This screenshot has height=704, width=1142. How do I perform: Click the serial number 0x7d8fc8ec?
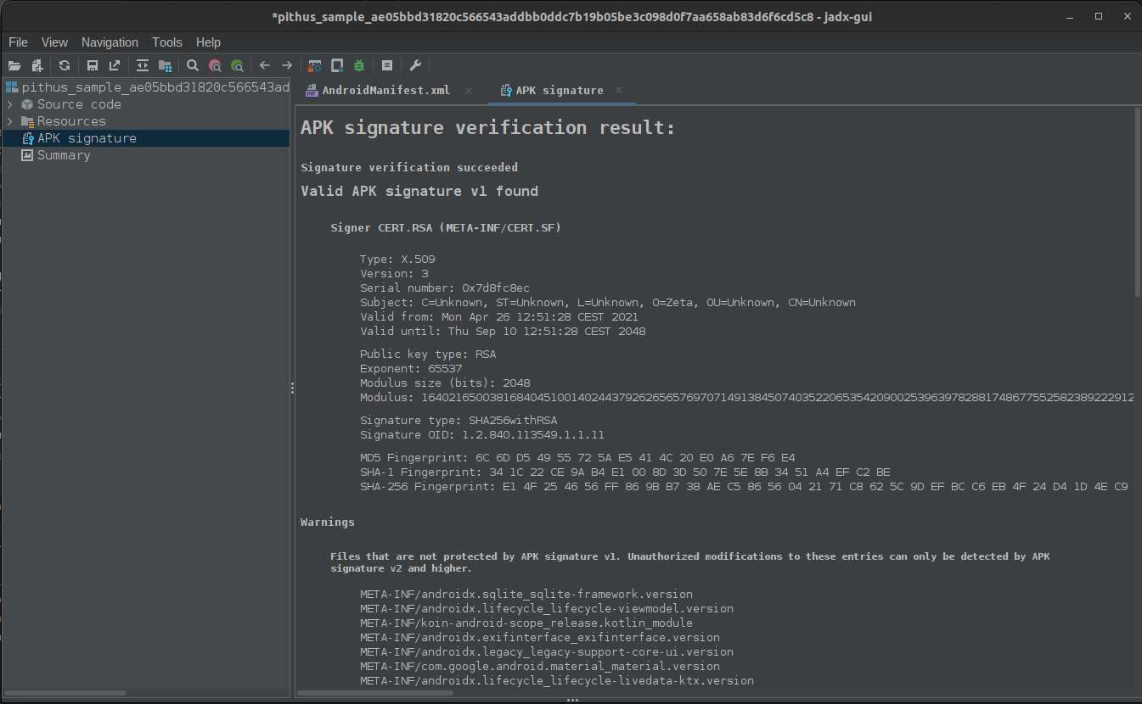[x=496, y=288]
